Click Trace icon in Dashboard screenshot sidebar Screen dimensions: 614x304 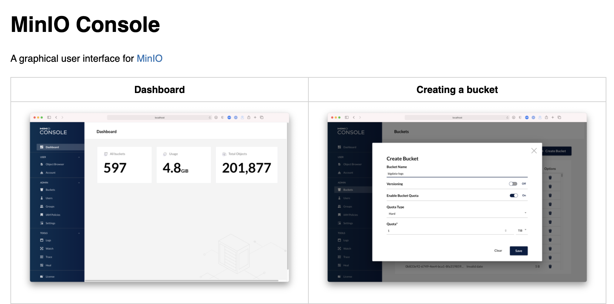42,257
